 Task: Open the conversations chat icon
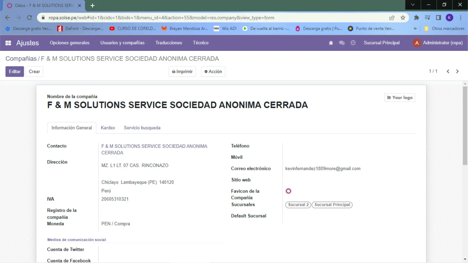(x=342, y=43)
